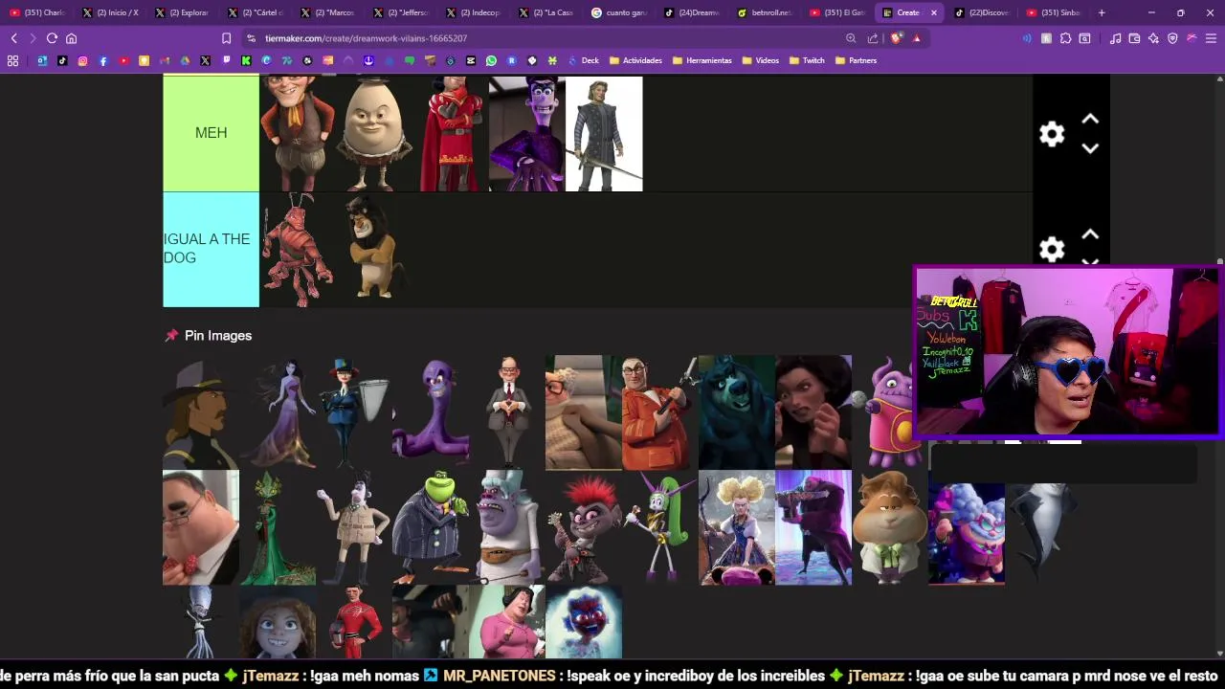Share this page icon
This screenshot has width=1225, height=689.
873,38
